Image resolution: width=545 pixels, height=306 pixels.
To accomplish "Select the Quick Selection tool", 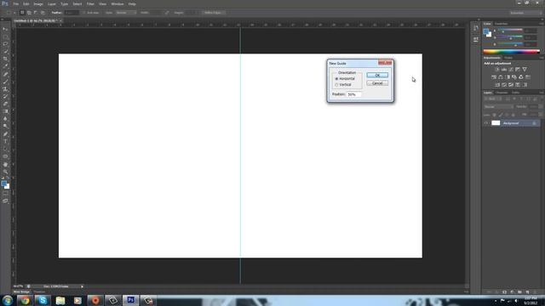I will pyautogui.click(x=5, y=51).
